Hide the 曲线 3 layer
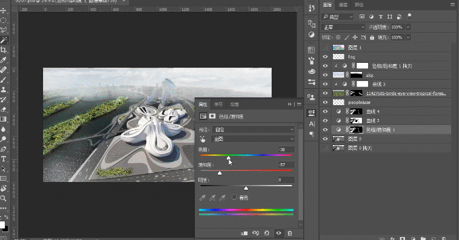Viewport: 459px width, 240px height. [x=325, y=84]
